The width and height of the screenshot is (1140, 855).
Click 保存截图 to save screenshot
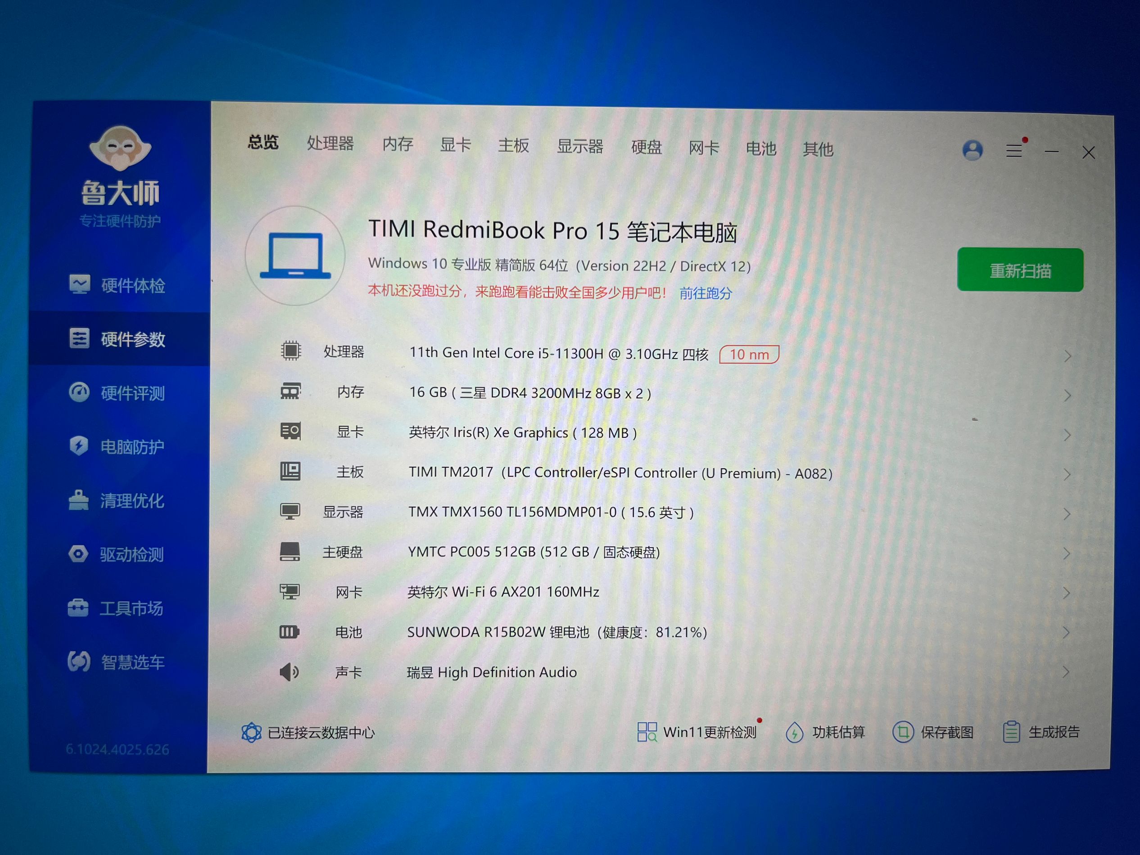[x=933, y=732]
